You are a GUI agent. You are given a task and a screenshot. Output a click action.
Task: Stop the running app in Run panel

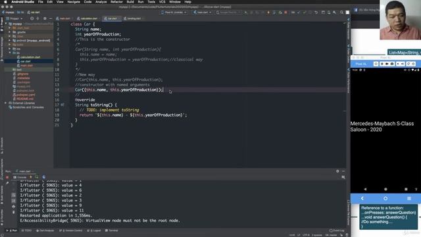[x=7, y=177]
